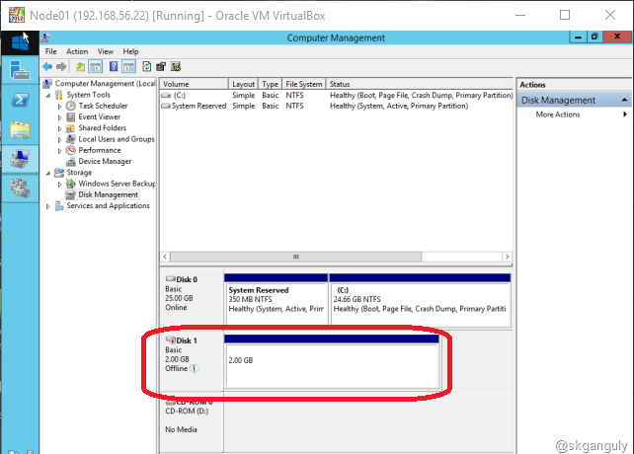Open the Action menu
Image resolution: width=634 pixels, height=454 pixels.
pyautogui.click(x=77, y=51)
